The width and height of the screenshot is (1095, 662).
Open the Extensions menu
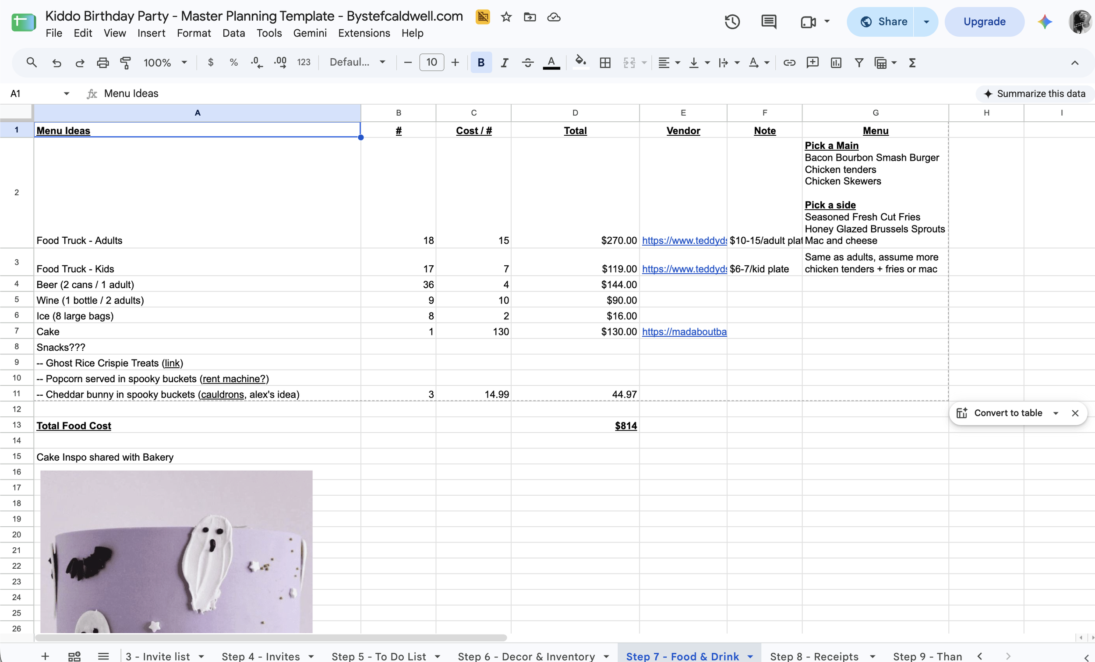point(364,33)
